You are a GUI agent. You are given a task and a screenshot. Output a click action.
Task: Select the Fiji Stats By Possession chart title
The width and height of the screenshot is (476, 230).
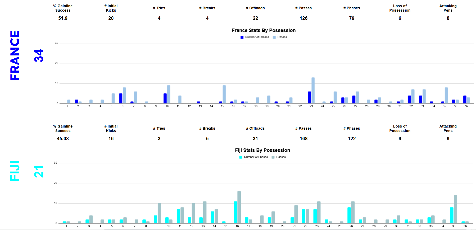pyautogui.click(x=262, y=150)
